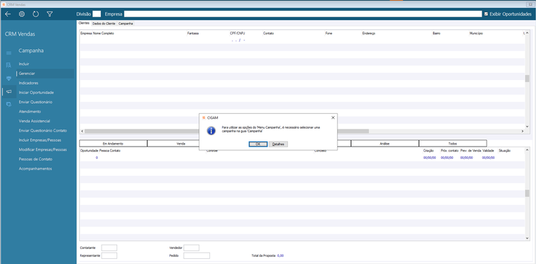536x264 pixels.
Task: Go back with the arrow icon
Action: [8, 14]
